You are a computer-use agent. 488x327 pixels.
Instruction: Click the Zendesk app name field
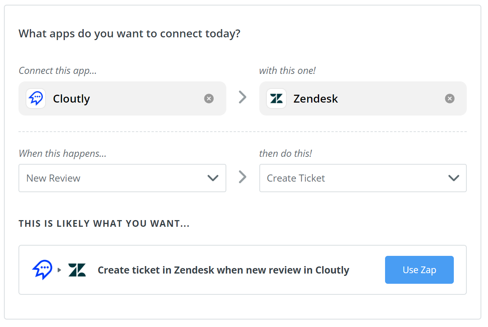365,99
